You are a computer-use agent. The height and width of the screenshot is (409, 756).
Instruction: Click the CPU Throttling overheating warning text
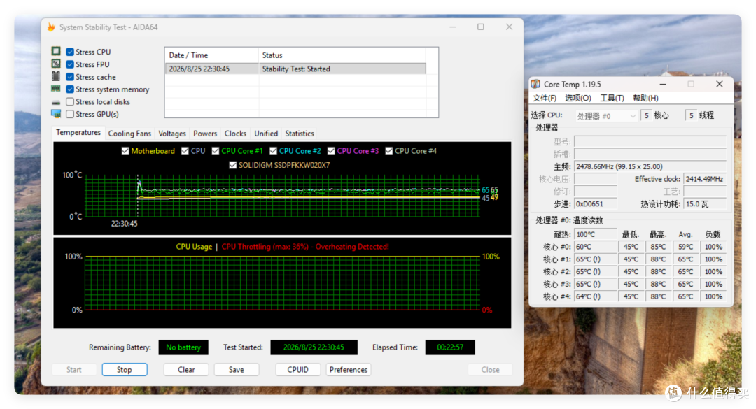tap(305, 247)
